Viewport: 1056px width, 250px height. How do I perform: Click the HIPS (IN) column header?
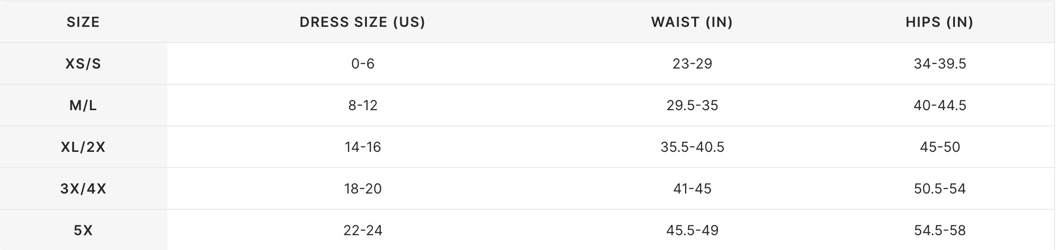(940, 22)
